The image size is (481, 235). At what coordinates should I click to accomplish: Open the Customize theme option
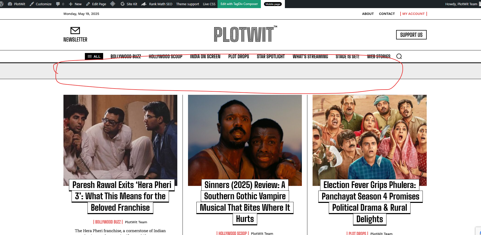40,4
